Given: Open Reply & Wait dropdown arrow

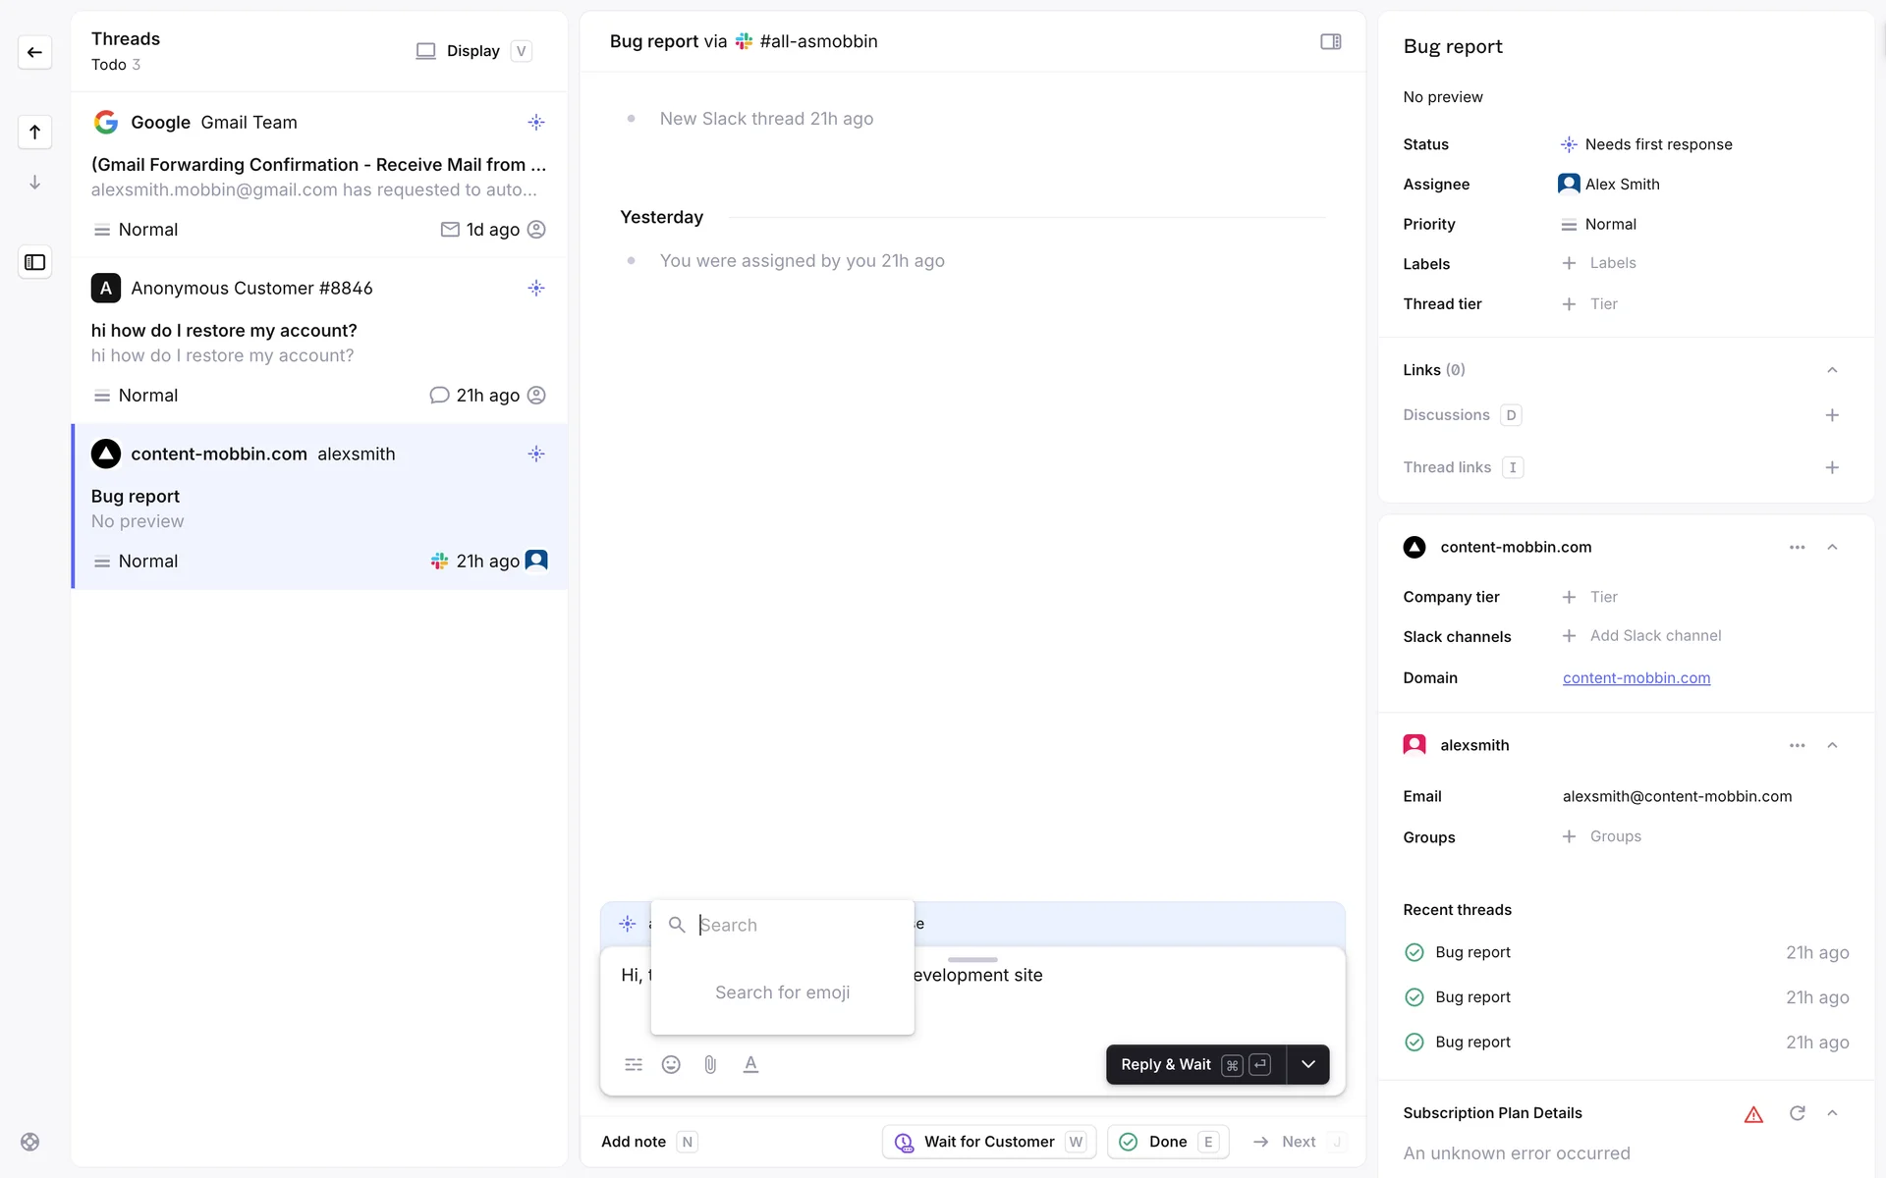Looking at the screenshot, I should tap(1307, 1064).
